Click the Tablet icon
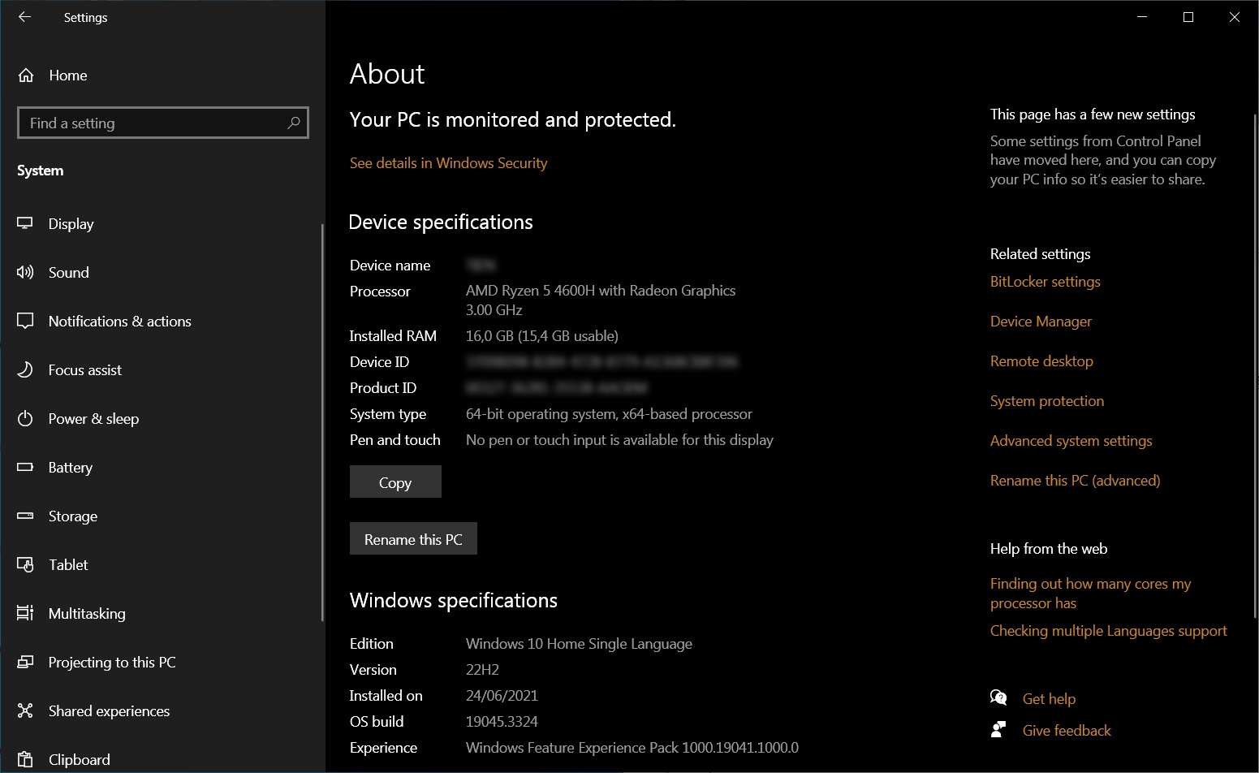 (x=25, y=564)
